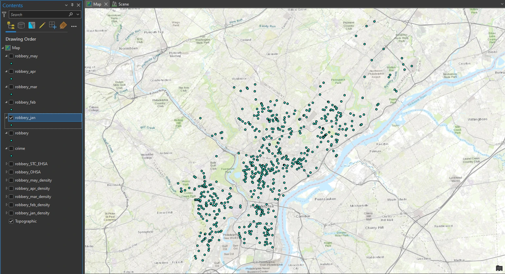Open Contents pane options menu arrow

[x=67, y=5]
